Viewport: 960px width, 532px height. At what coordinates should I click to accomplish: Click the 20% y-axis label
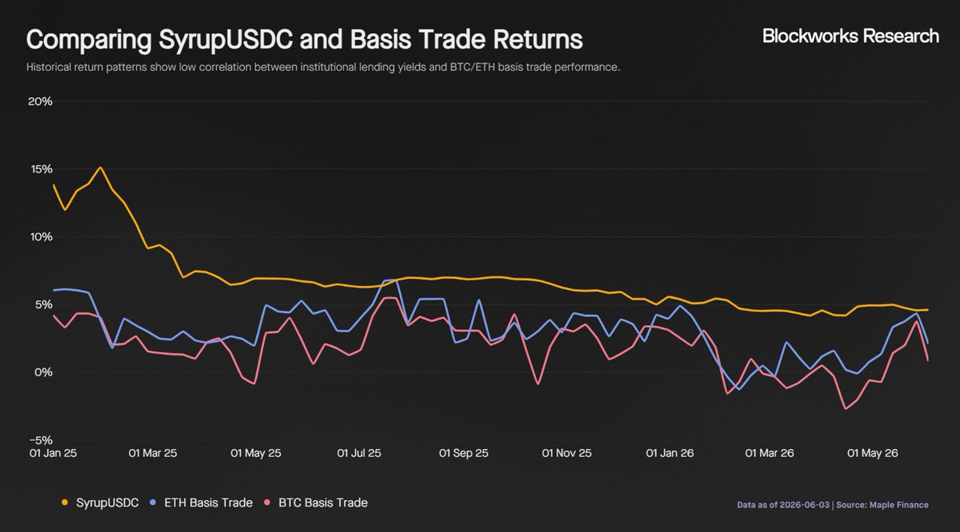point(39,101)
